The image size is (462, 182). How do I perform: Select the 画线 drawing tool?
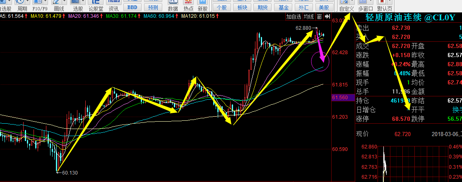(59, 5)
